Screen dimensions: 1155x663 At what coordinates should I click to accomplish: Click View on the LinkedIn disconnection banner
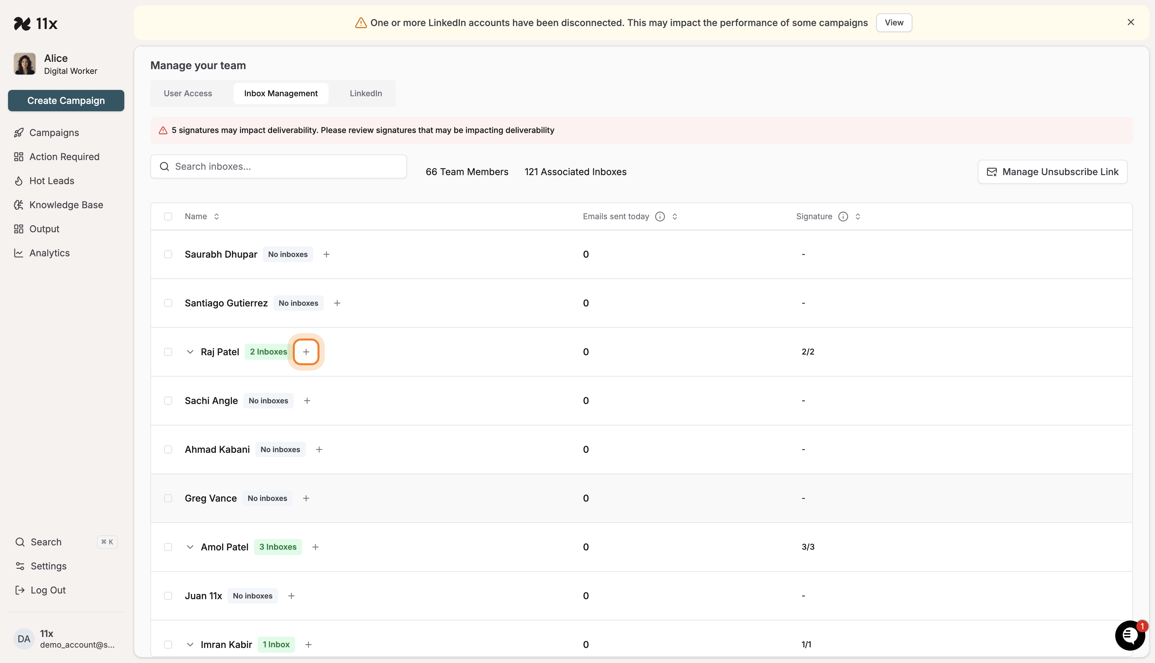click(894, 22)
